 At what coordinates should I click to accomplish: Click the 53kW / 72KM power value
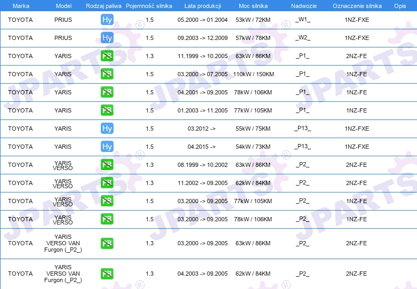pyautogui.click(x=253, y=20)
